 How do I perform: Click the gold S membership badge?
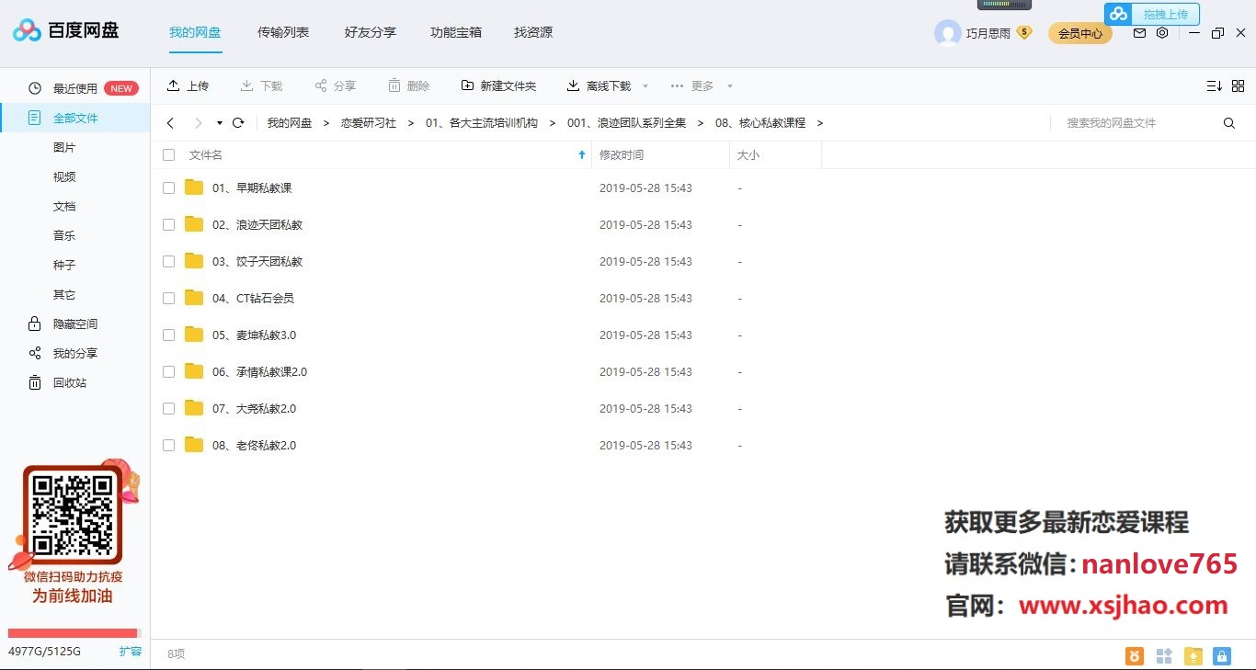pos(1024,32)
